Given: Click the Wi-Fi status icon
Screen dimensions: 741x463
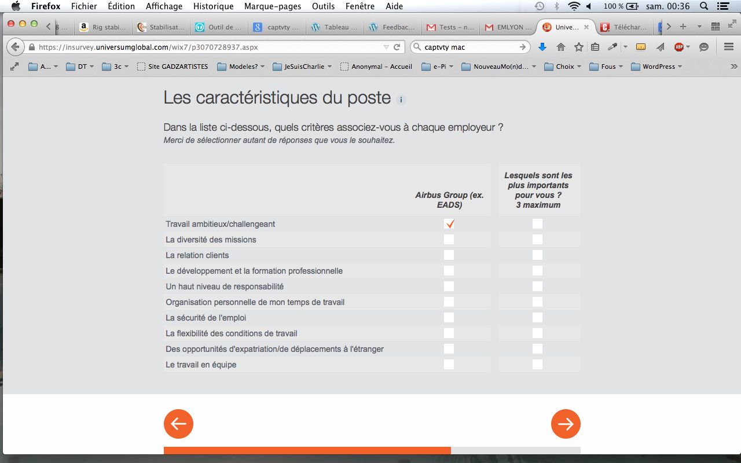Looking at the screenshot, I should pos(574,6).
